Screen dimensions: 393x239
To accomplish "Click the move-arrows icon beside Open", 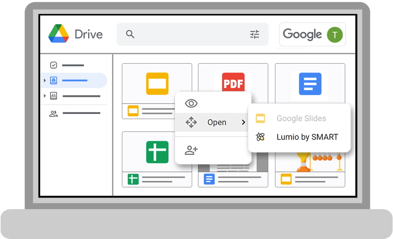I will tap(191, 122).
